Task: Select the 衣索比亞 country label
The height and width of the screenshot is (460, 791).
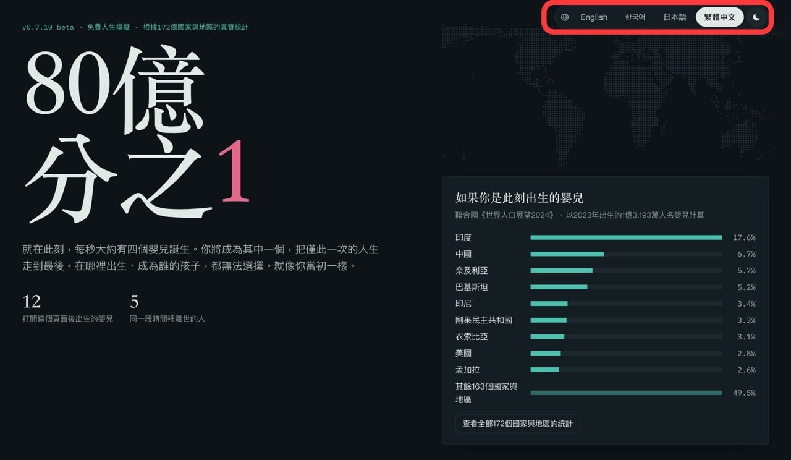Action: (x=472, y=337)
